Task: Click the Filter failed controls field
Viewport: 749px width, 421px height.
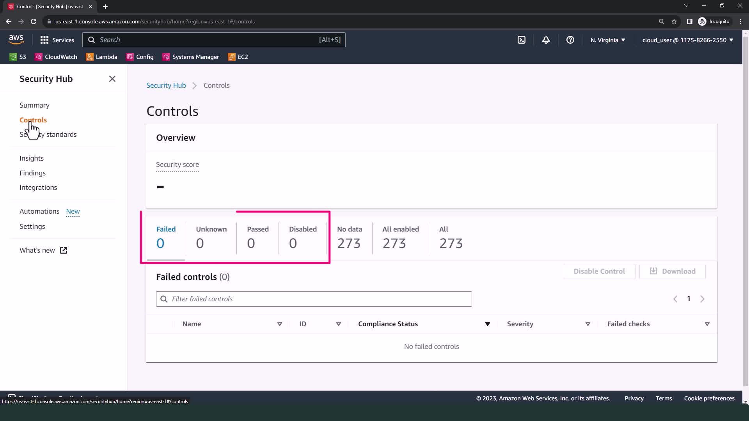Action: [x=314, y=299]
